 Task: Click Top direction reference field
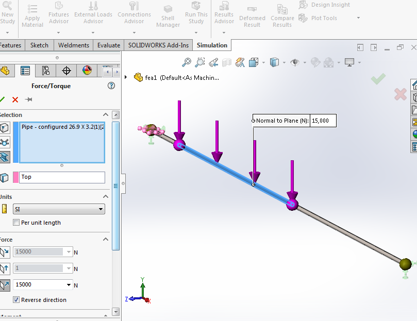[62, 177]
